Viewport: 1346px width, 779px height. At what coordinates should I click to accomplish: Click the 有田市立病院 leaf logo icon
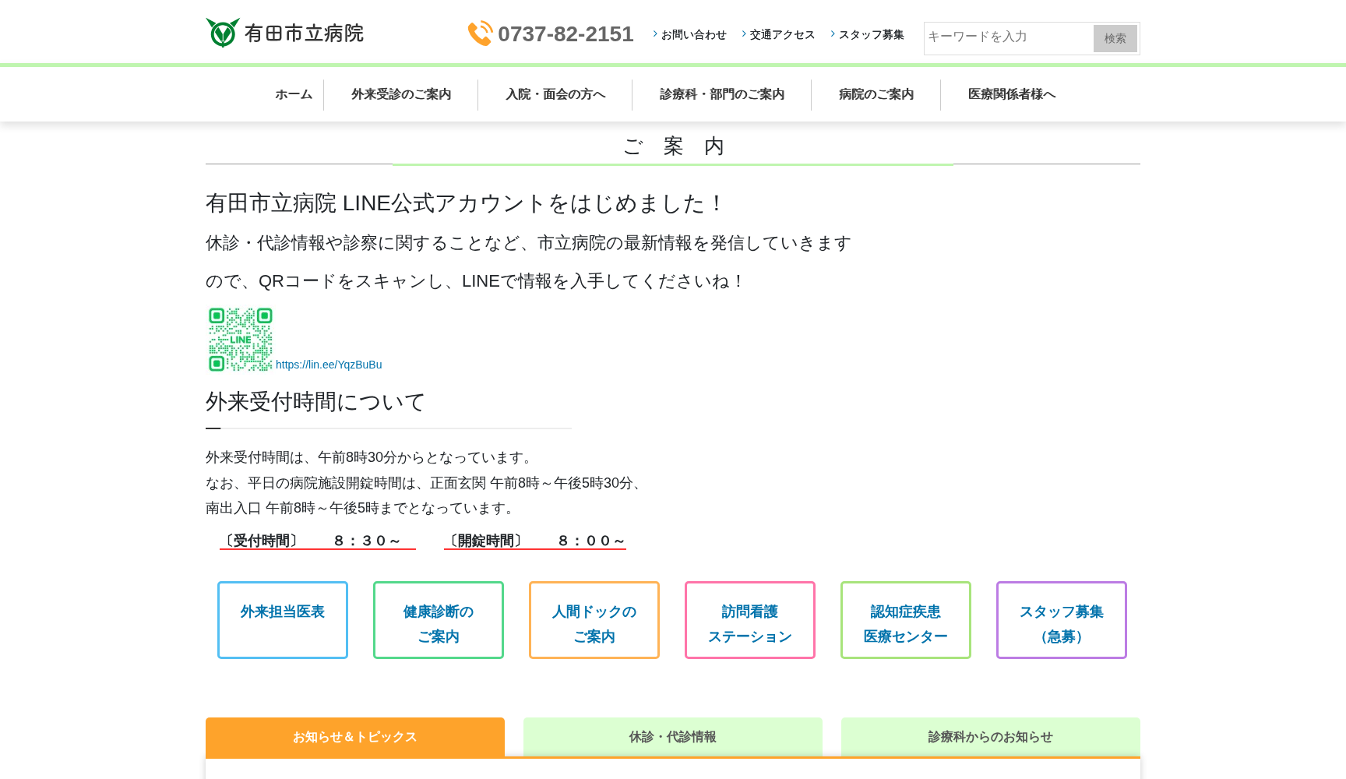pos(223,33)
